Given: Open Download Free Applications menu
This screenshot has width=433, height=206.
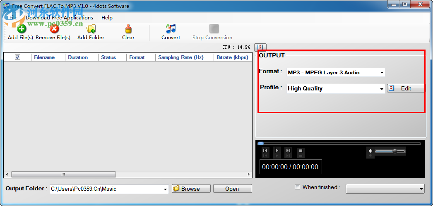Looking at the screenshot, I should coord(59,18).
